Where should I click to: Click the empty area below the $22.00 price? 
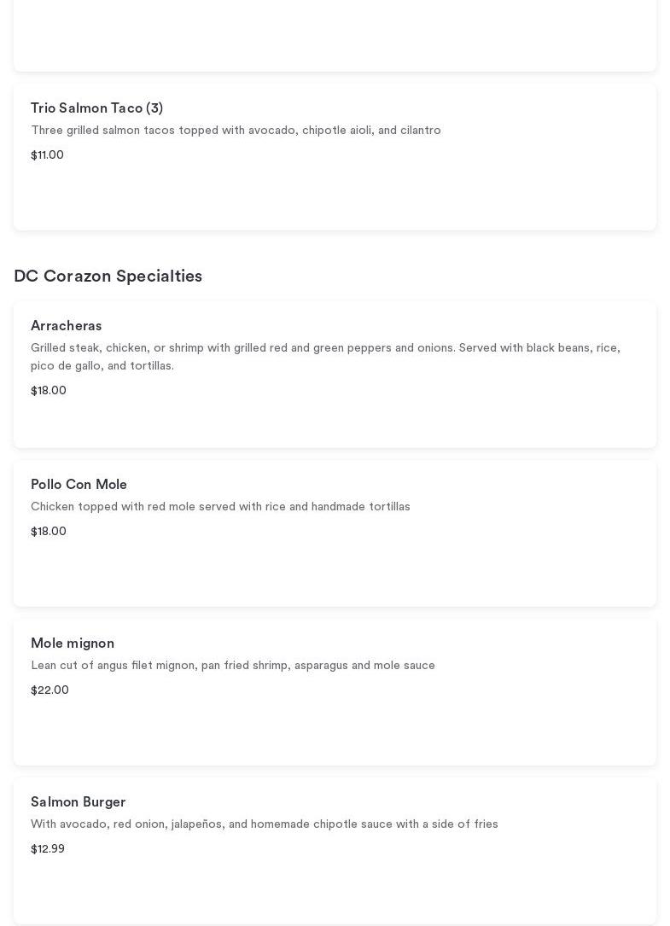(335, 730)
